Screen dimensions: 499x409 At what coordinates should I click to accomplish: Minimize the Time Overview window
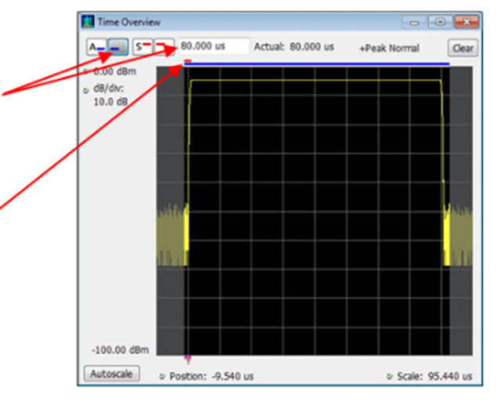point(415,21)
